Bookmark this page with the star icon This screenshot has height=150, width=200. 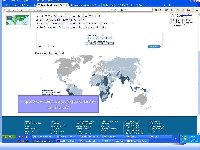pyautogui.click(x=156, y=10)
